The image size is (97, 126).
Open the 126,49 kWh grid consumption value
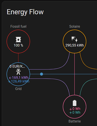[20, 81]
